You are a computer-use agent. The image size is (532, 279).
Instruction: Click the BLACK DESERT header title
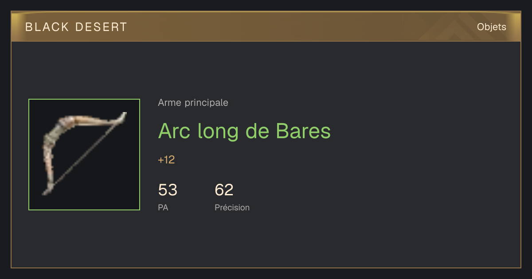click(x=76, y=27)
